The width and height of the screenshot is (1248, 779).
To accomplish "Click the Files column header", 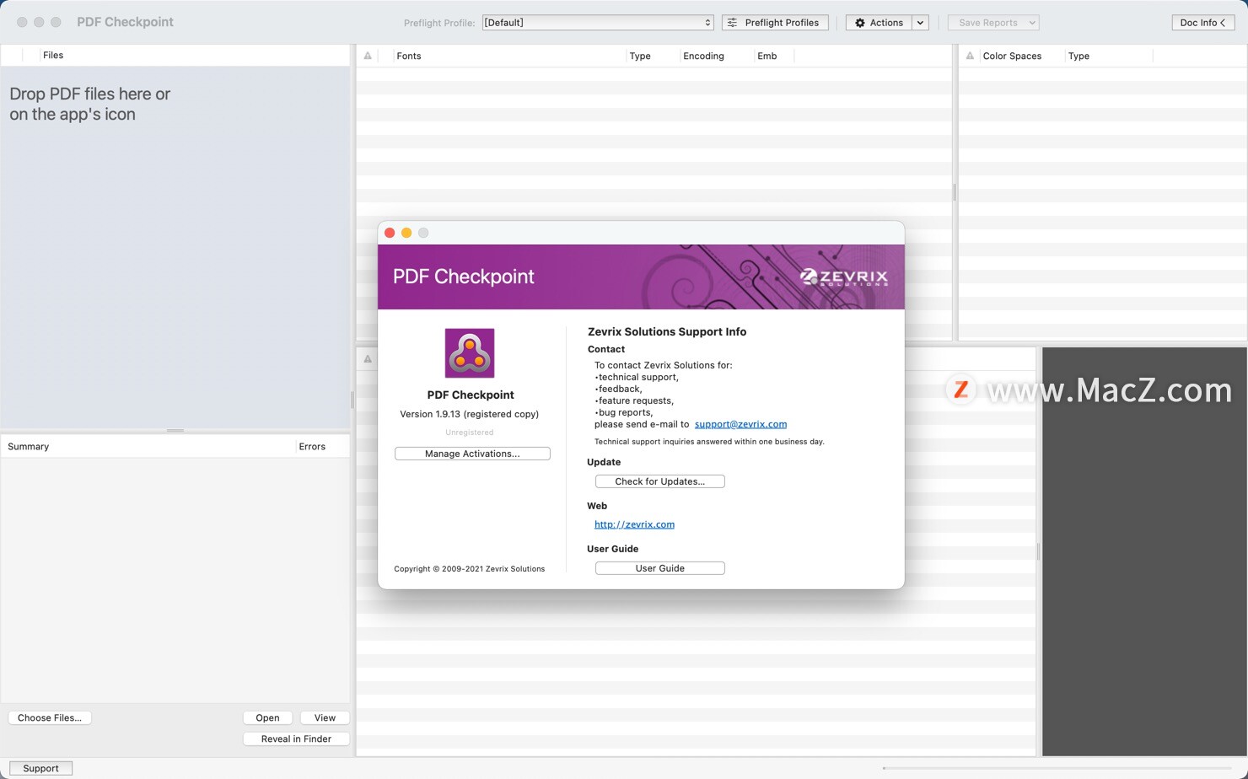I will [194, 55].
